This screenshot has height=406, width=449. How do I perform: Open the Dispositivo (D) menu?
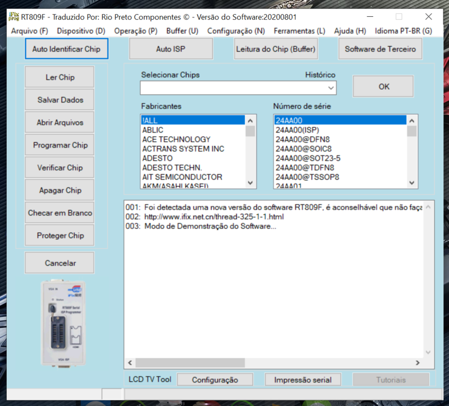pyautogui.click(x=81, y=31)
